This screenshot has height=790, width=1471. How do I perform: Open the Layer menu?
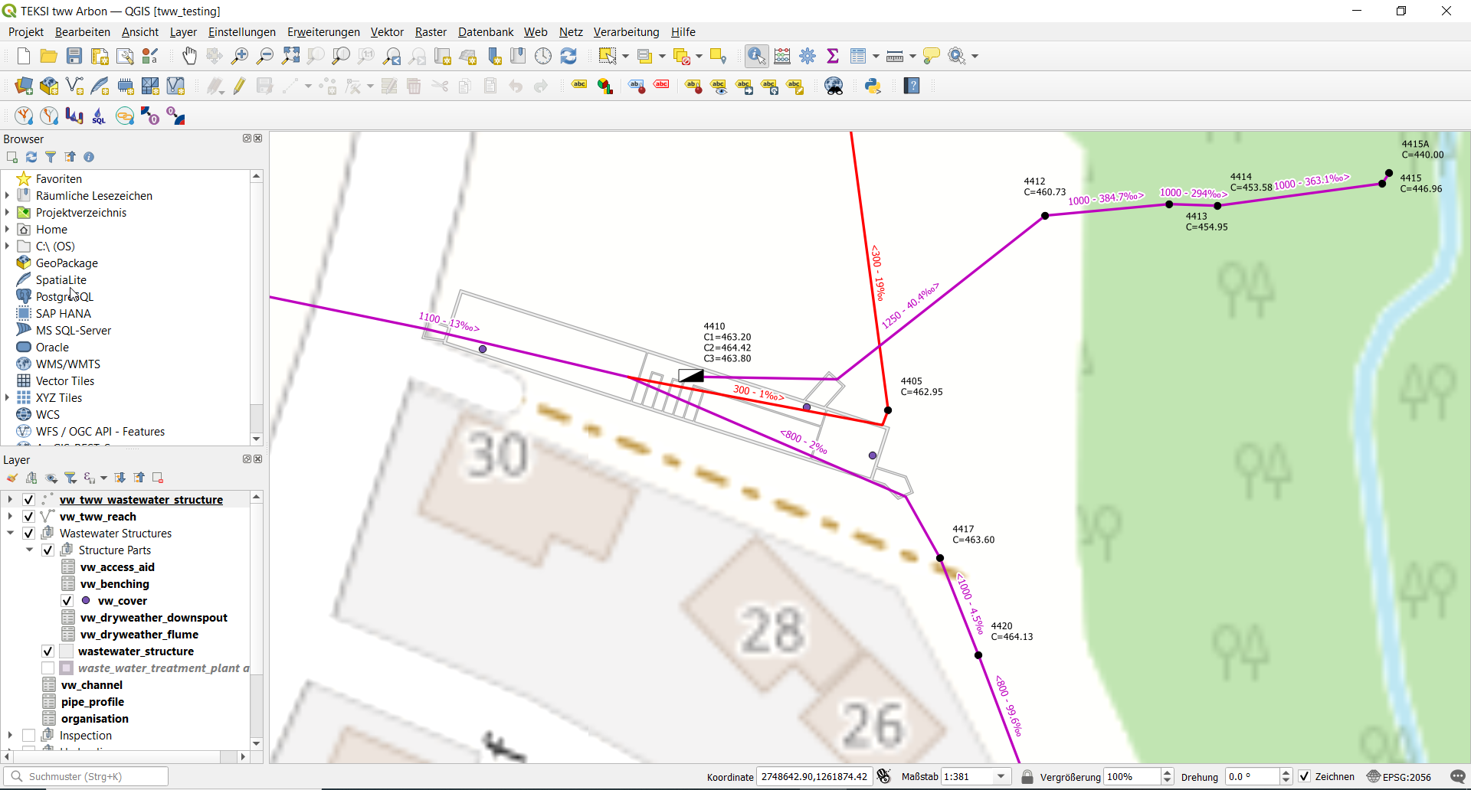[x=183, y=32]
